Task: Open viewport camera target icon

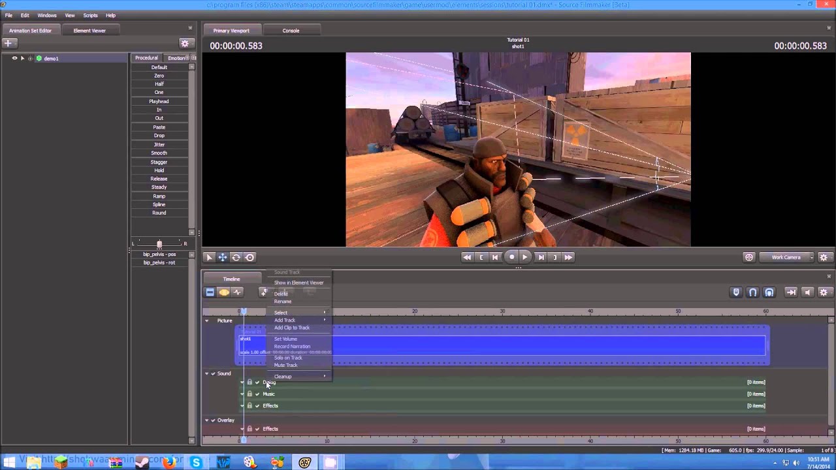Action: point(749,257)
